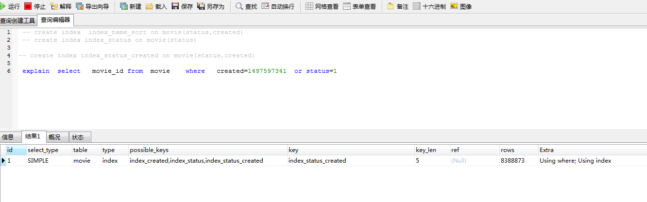Select the row indicator arrow of row 1
Viewport: 647px width, 202px height.
3,160
